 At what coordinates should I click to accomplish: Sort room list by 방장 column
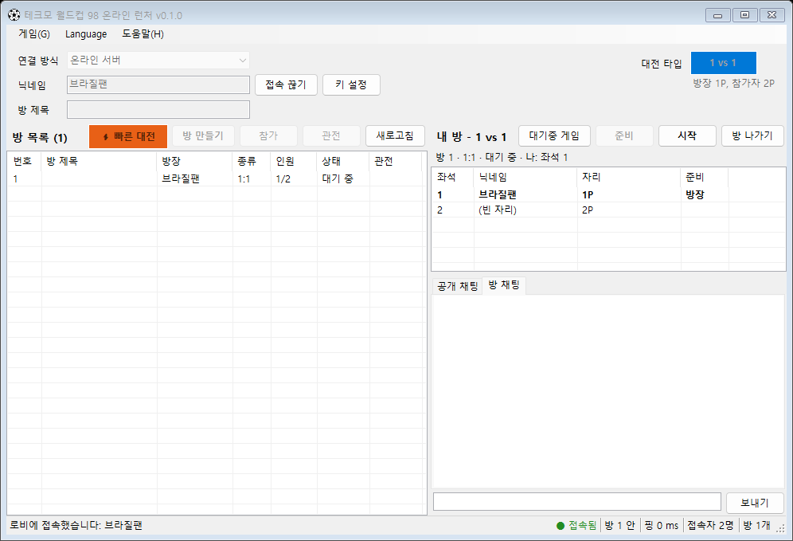[195, 161]
